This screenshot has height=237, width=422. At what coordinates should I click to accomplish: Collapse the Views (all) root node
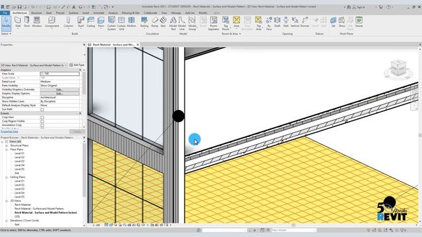click(x=3, y=142)
